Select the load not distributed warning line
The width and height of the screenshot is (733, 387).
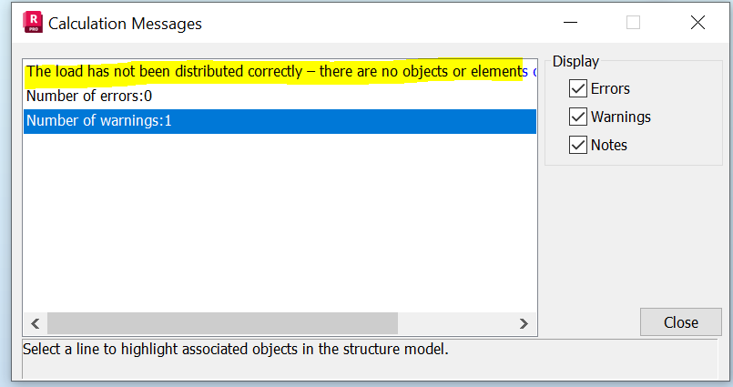point(273,71)
